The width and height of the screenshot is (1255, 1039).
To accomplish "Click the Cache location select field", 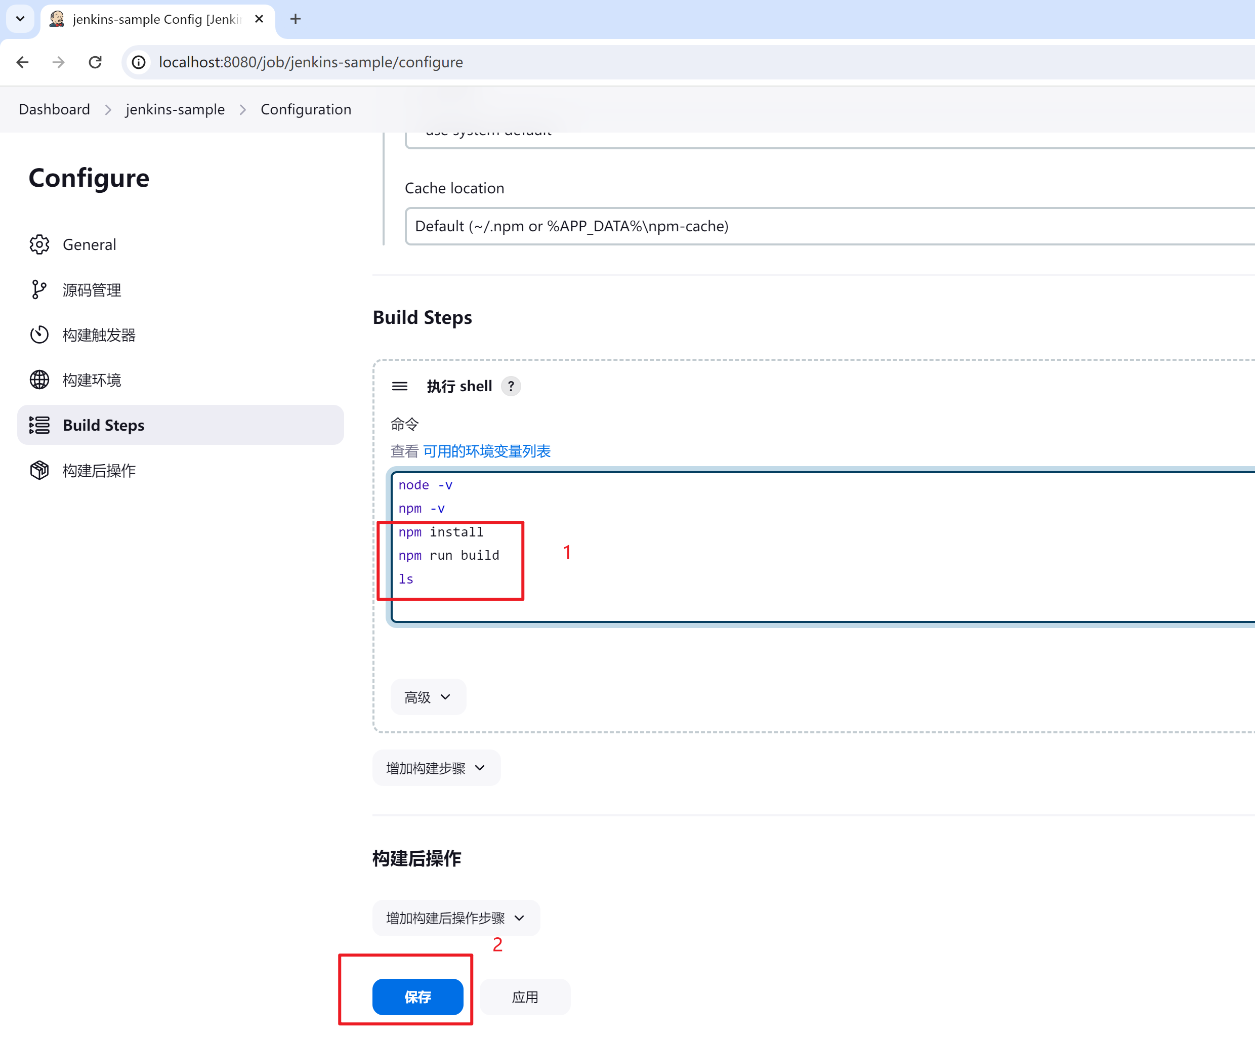I will (x=829, y=227).
